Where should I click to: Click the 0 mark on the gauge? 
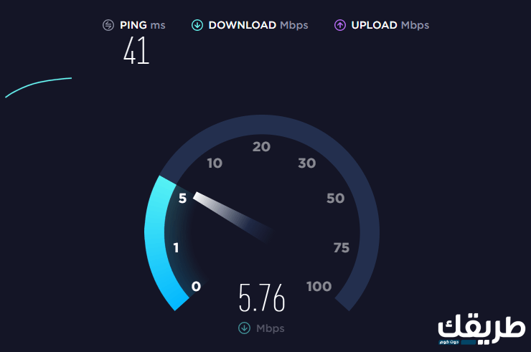tap(196, 287)
